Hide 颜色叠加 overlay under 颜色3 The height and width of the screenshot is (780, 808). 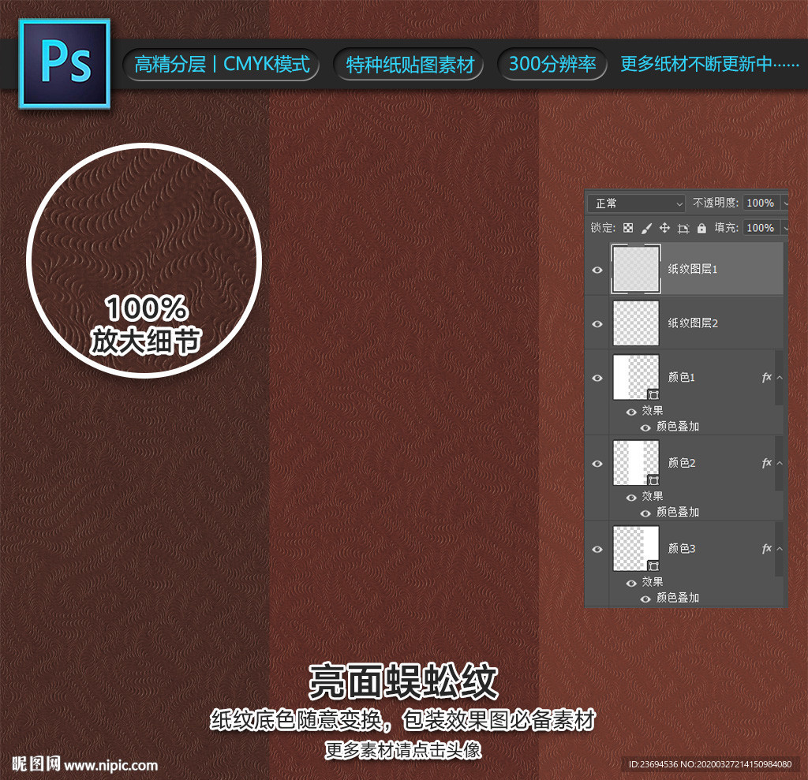click(645, 599)
